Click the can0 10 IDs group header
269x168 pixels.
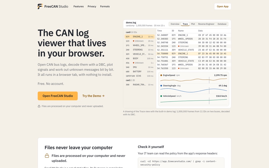(x=131, y=32)
